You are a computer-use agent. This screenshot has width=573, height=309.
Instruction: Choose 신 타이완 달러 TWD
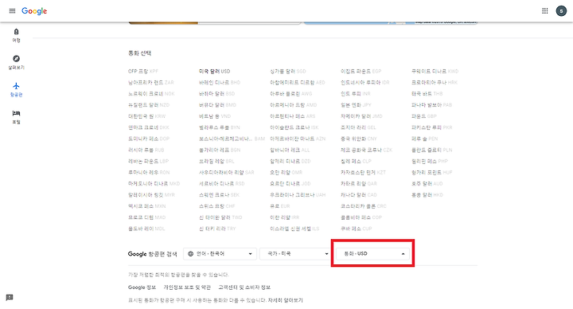[x=220, y=217]
